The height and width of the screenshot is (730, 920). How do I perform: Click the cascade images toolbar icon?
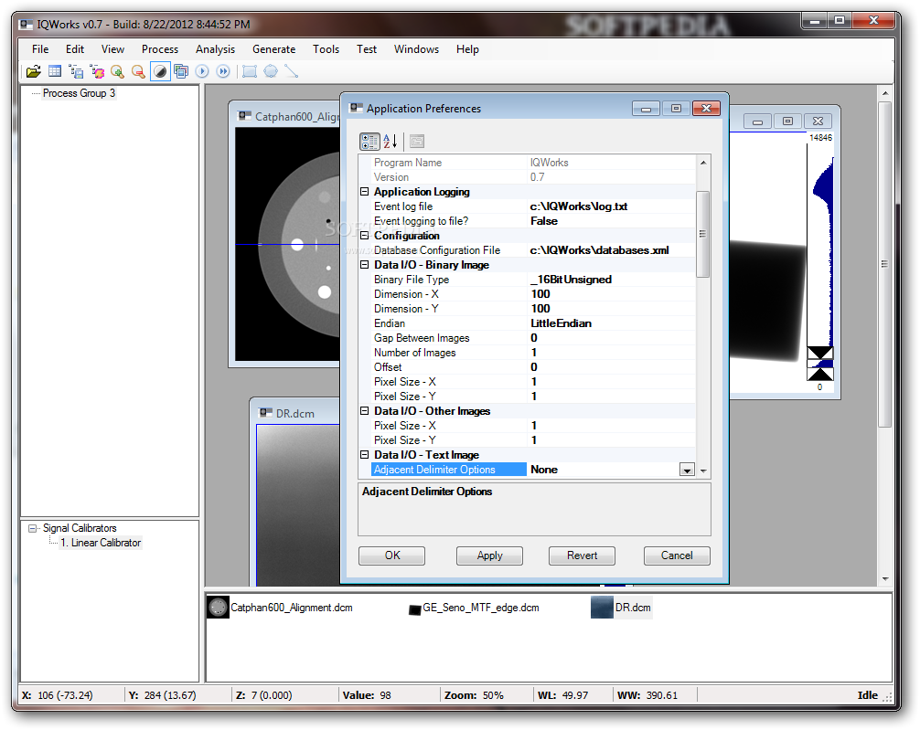click(181, 71)
